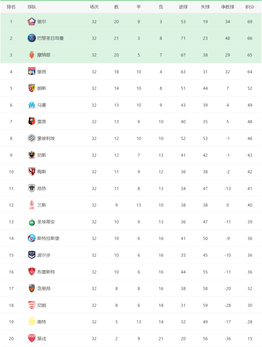Click the Lille (里尔) club crest
The width and height of the screenshot is (262, 347).
(32, 22)
